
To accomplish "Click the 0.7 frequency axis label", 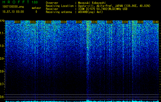I will (2, 84).
